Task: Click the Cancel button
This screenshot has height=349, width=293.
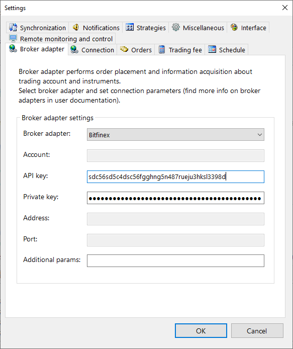Action: point(257,331)
